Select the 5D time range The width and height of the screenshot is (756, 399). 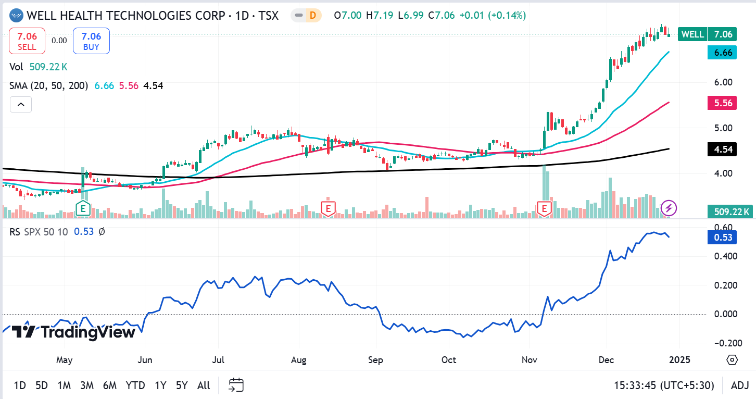pyautogui.click(x=42, y=385)
